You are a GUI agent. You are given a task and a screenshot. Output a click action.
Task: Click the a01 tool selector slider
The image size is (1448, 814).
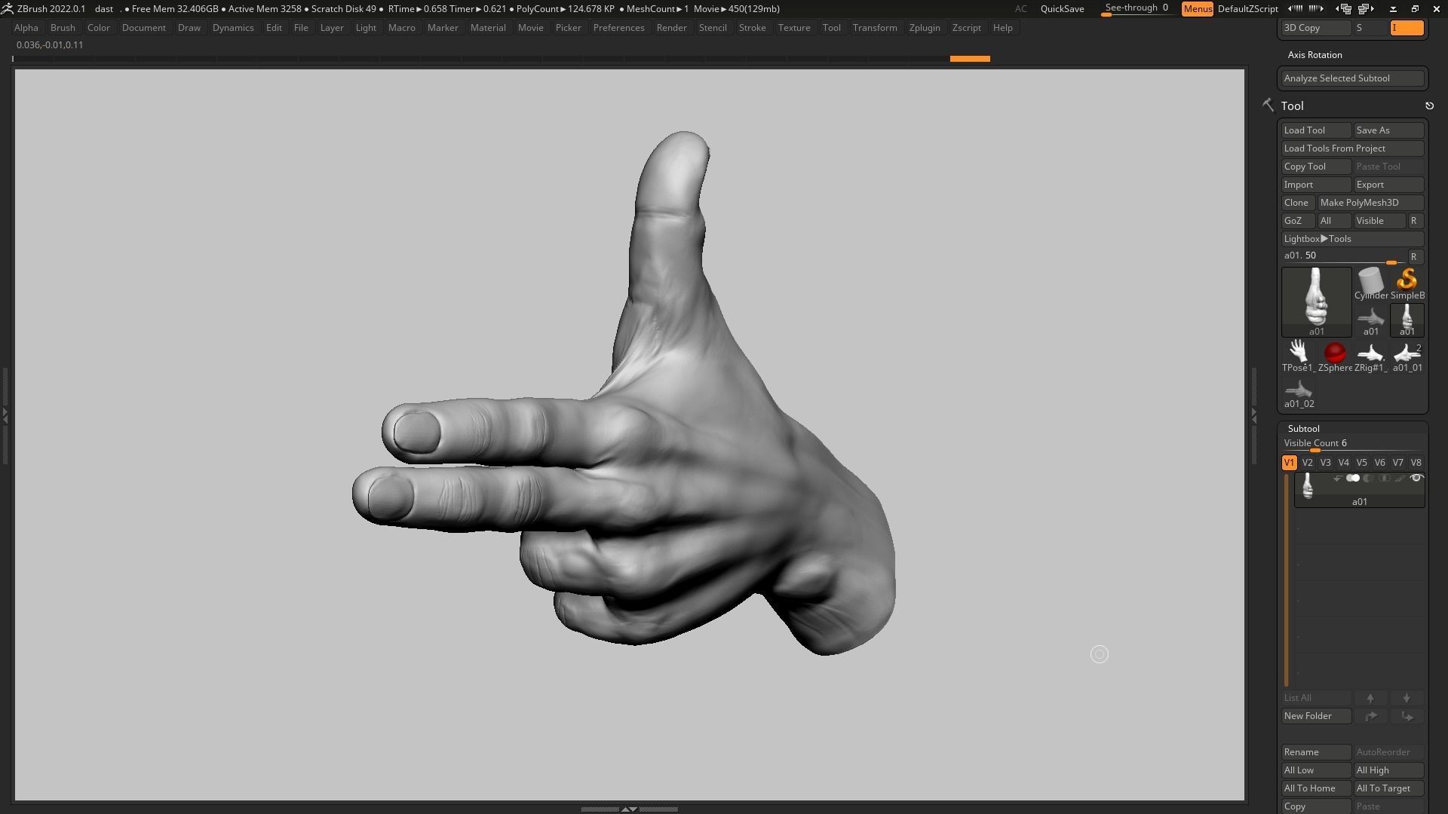(x=1342, y=257)
